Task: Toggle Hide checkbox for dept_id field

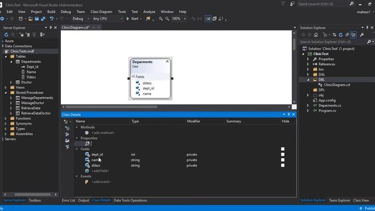Action: tap(282, 155)
